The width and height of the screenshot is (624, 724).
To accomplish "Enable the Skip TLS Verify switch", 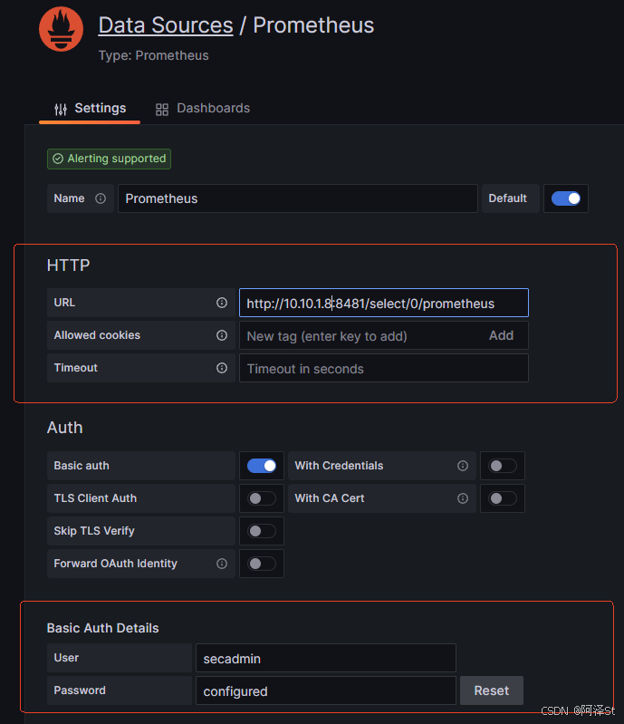I will 262,531.
